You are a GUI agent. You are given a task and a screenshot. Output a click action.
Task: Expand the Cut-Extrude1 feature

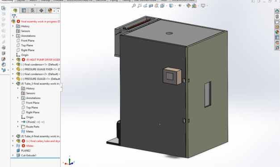click(13, 155)
